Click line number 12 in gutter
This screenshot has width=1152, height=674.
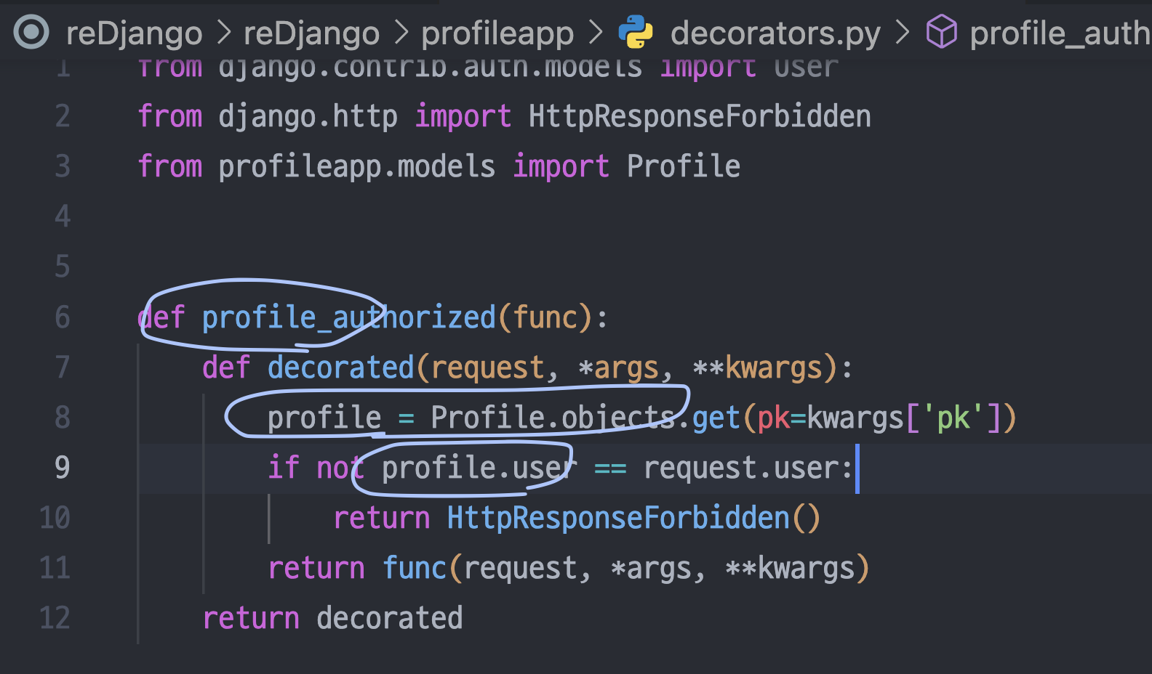(55, 618)
